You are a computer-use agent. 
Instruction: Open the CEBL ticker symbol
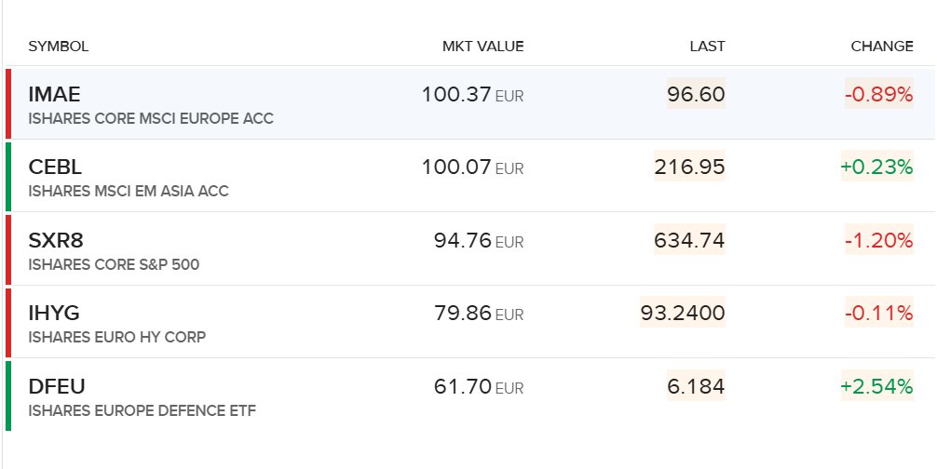coord(55,167)
